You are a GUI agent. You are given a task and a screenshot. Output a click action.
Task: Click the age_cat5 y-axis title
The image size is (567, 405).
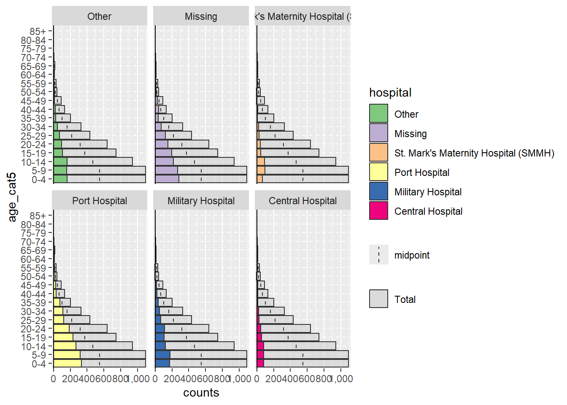(12, 197)
